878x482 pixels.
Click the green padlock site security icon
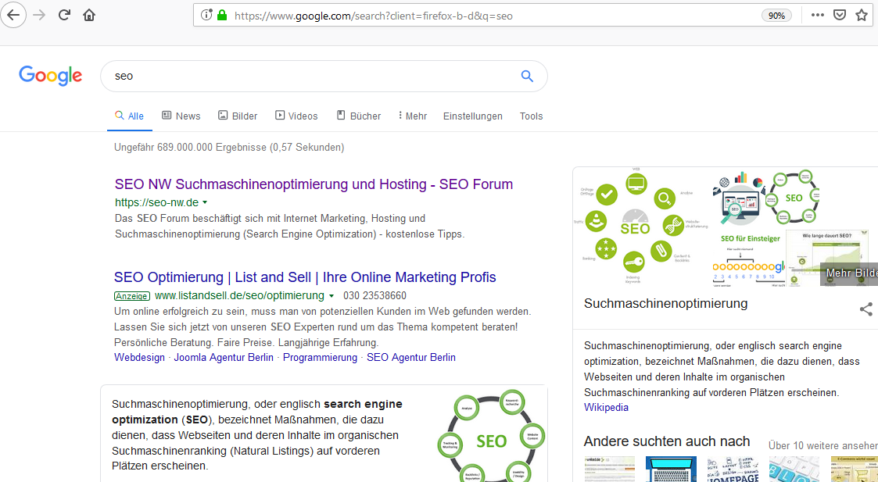pos(222,15)
